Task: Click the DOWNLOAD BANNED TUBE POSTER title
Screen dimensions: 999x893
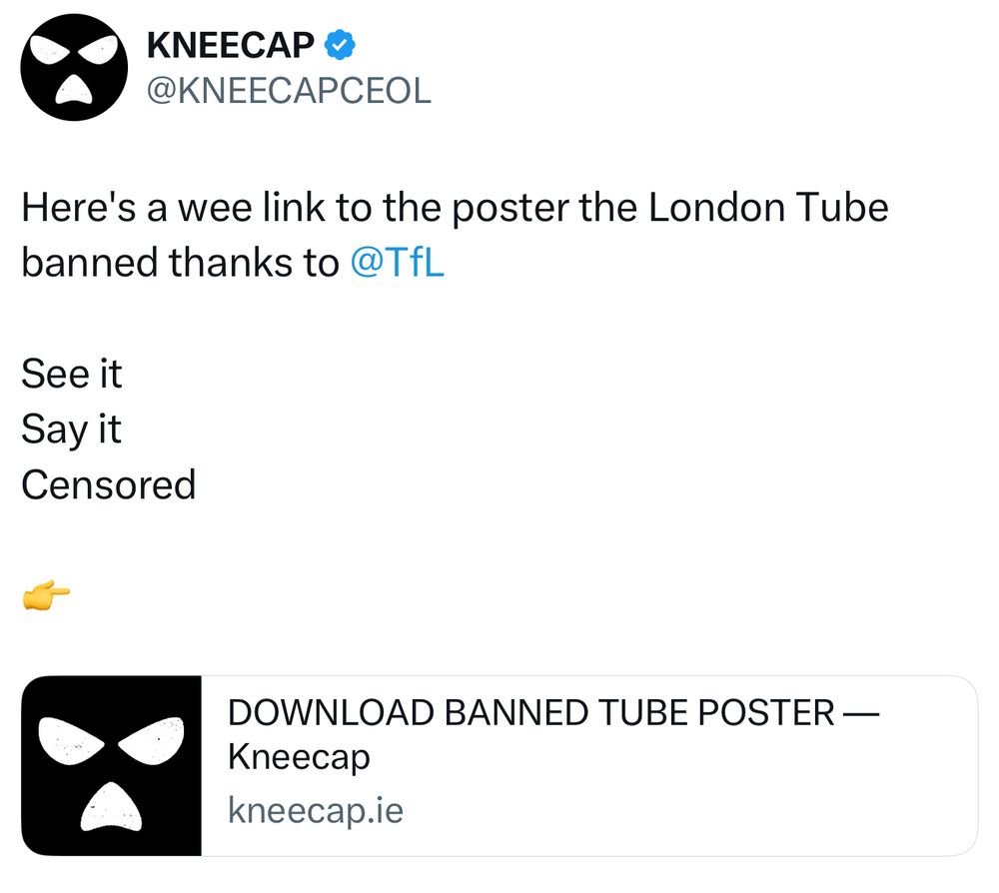Action: pos(552,713)
